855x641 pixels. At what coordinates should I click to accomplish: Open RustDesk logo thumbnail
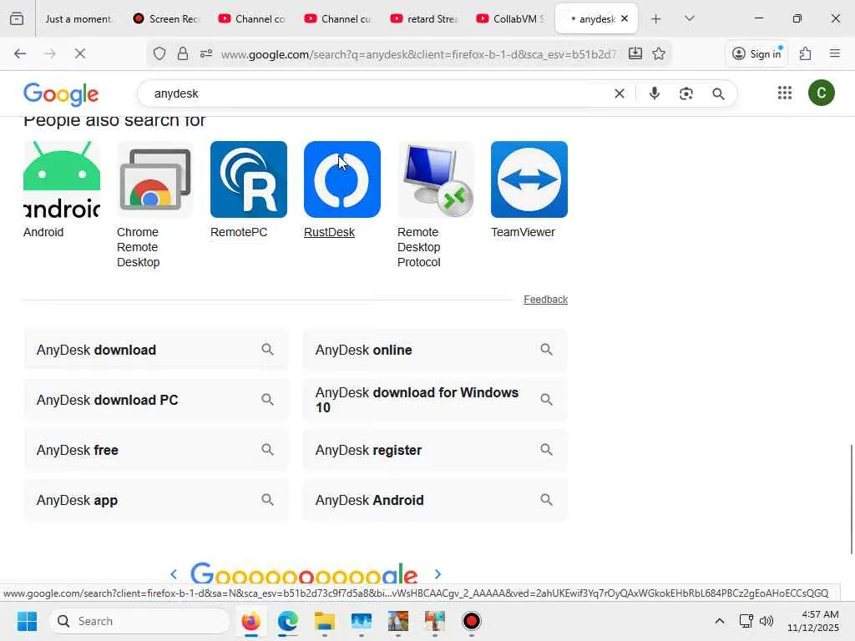coord(342,179)
